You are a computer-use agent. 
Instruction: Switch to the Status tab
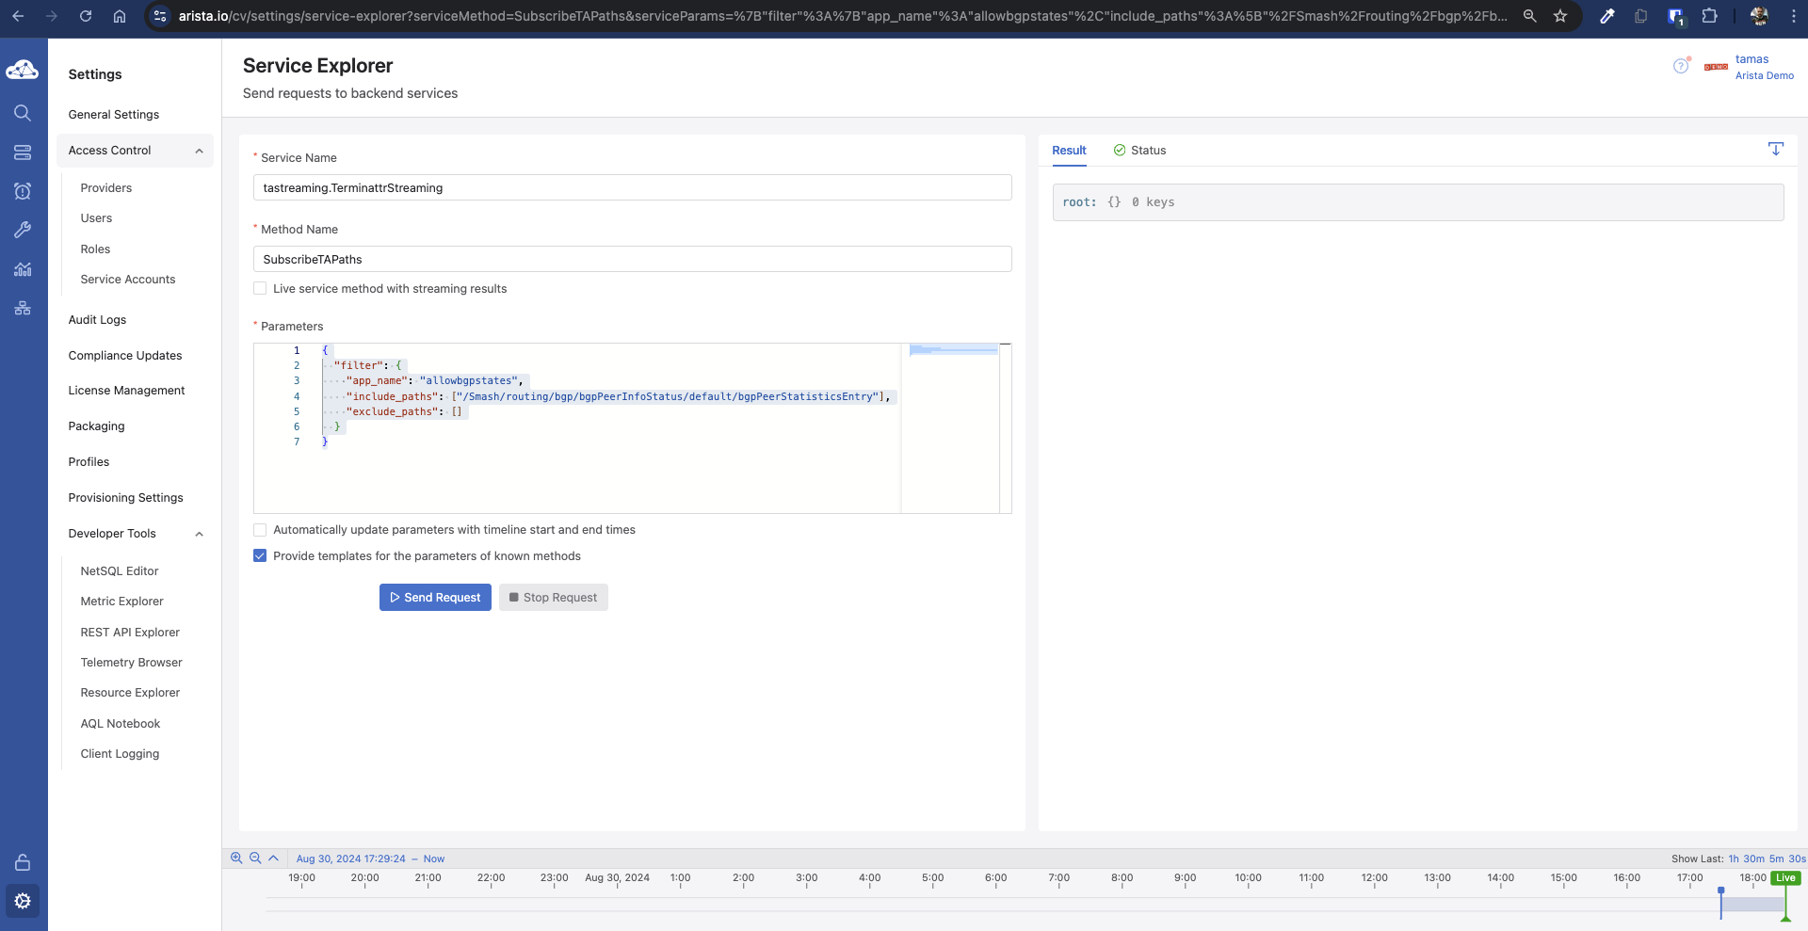pos(1139,151)
